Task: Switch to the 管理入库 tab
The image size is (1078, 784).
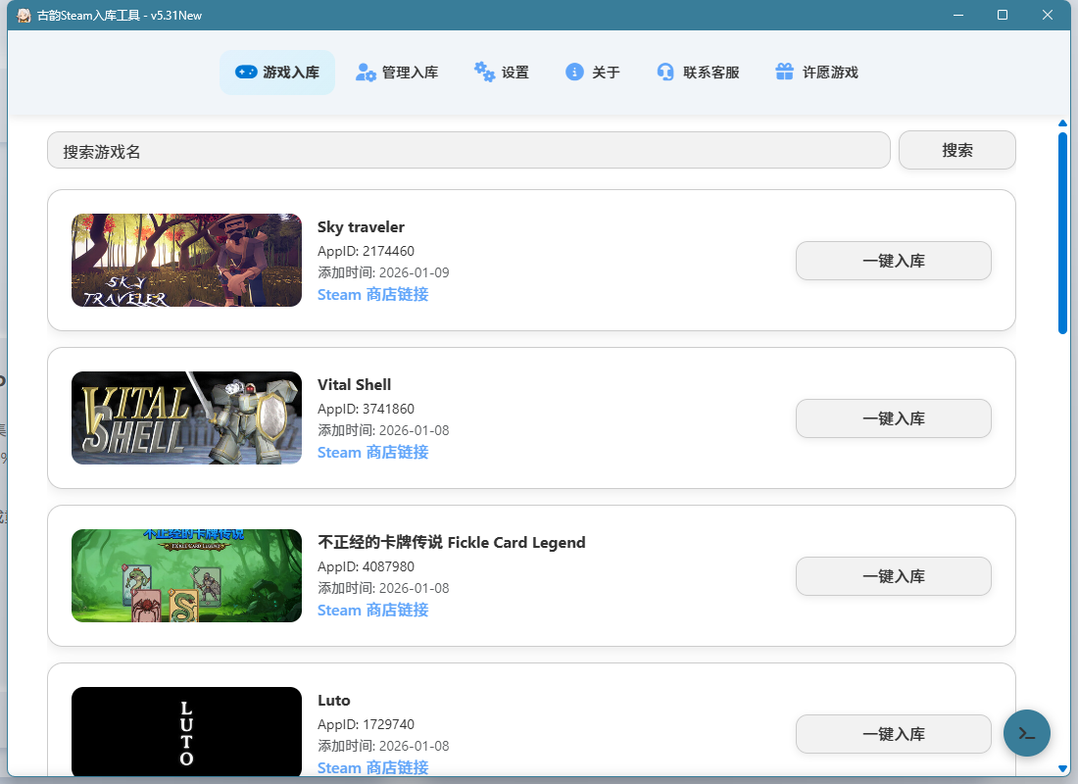Action: (397, 72)
